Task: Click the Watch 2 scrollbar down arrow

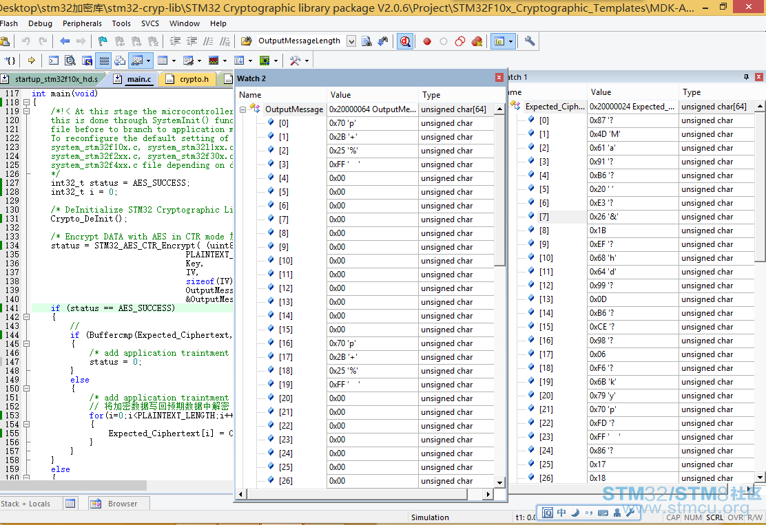Action: [x=499, y=482]
